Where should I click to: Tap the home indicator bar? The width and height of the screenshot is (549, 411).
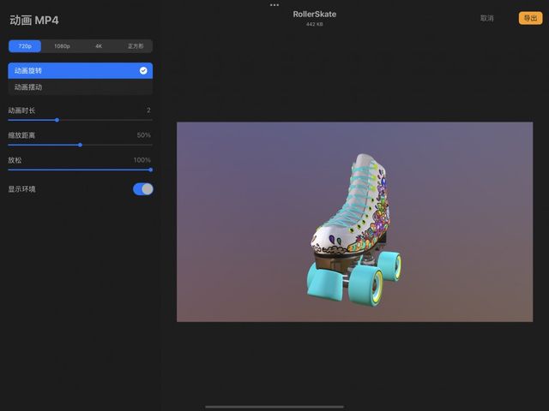click(274, 407)
